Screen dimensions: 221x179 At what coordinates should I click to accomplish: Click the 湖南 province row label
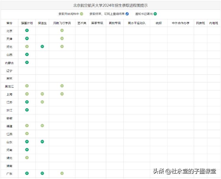[9, 166]
